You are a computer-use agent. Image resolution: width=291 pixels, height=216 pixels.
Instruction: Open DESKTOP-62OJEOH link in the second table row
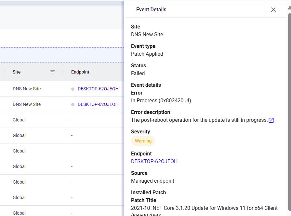pos(98,104)
